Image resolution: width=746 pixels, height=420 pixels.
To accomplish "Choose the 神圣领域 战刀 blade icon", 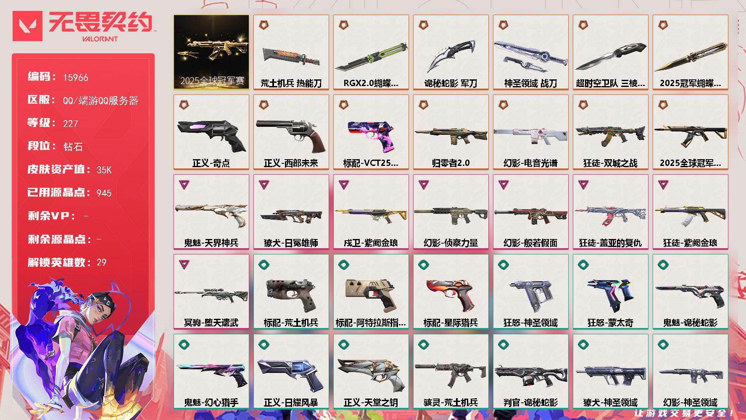I will pos(530,55).
